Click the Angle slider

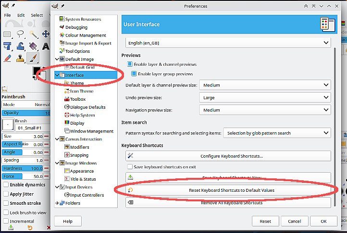tap(23, 152)
